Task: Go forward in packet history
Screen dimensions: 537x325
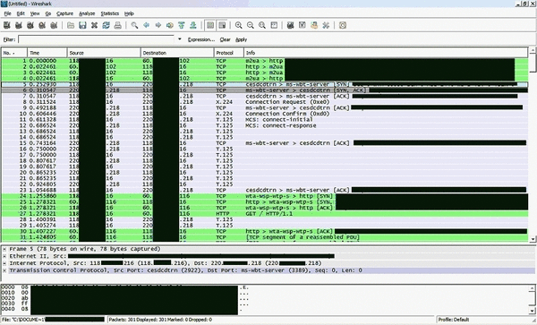Action: 158,25
